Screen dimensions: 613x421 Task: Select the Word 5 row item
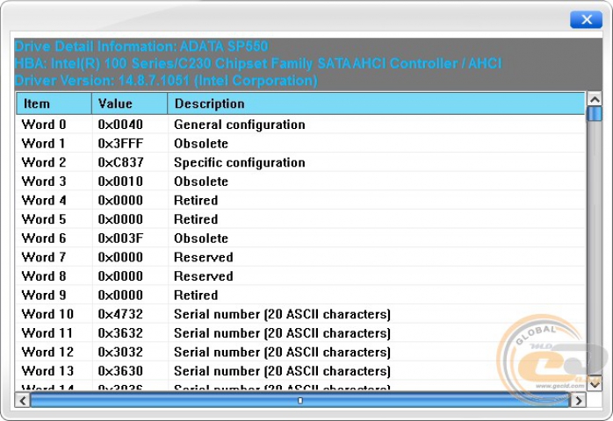(x=44, y=219)
